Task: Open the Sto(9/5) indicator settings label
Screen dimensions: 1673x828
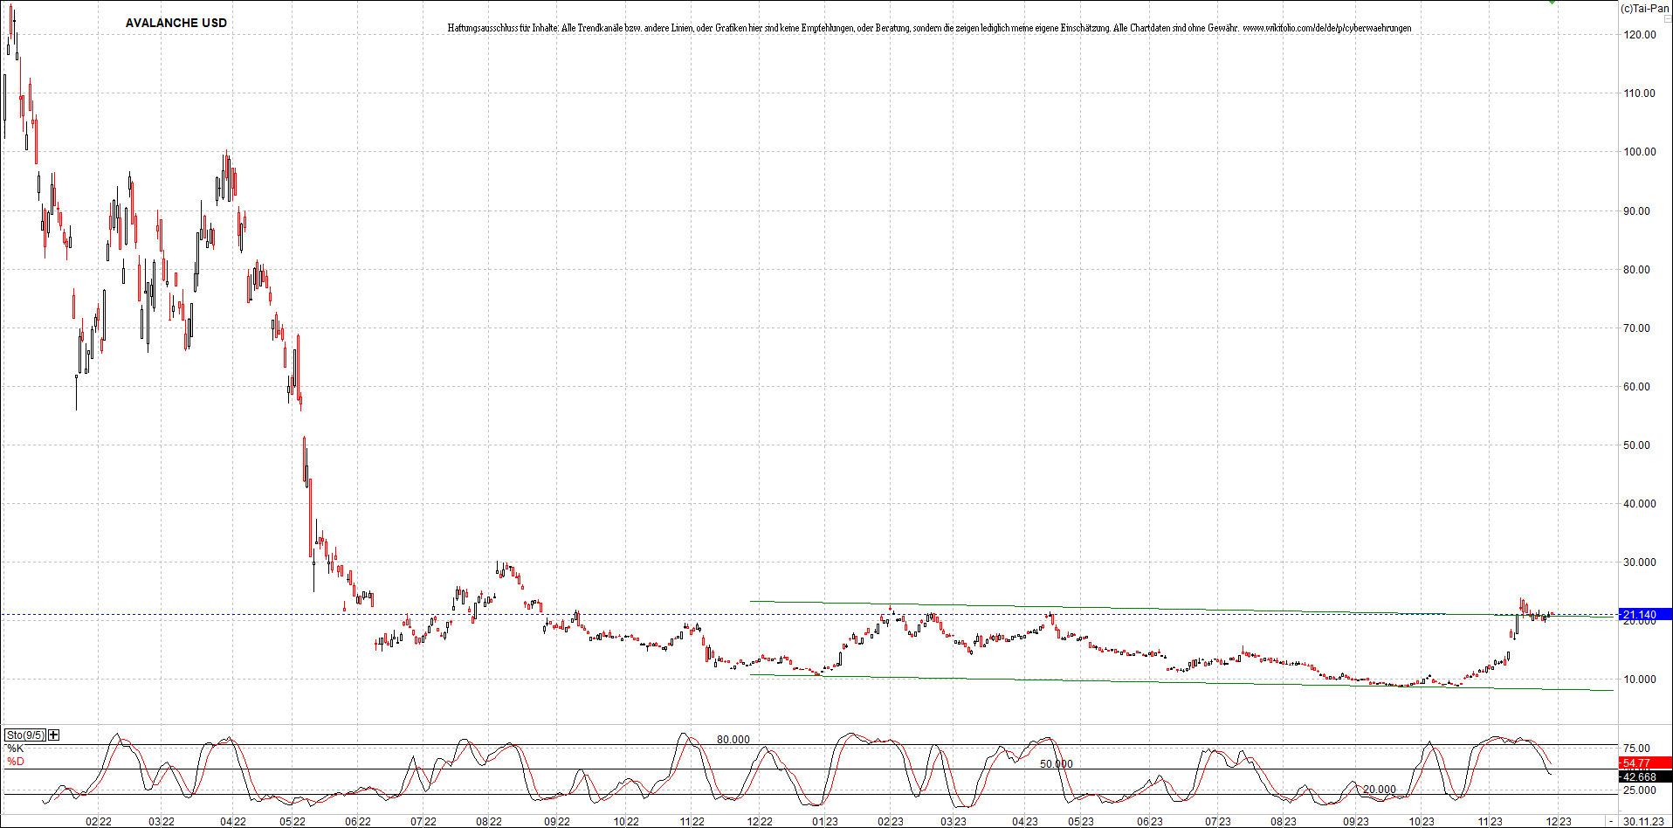Action: point(24,735)
